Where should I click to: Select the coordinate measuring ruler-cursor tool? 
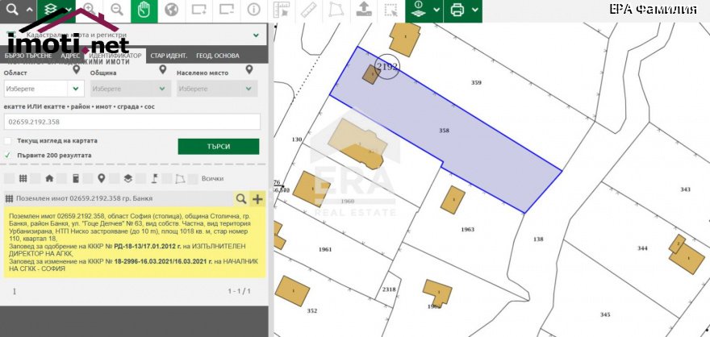(282, 10)
